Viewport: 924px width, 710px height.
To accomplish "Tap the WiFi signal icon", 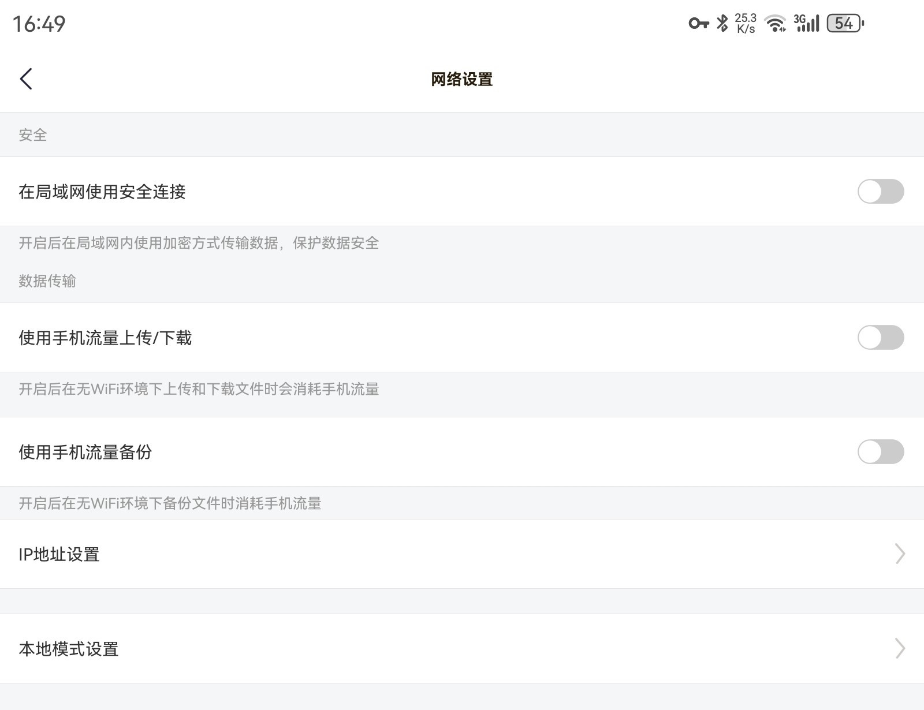I will (774, 24).
